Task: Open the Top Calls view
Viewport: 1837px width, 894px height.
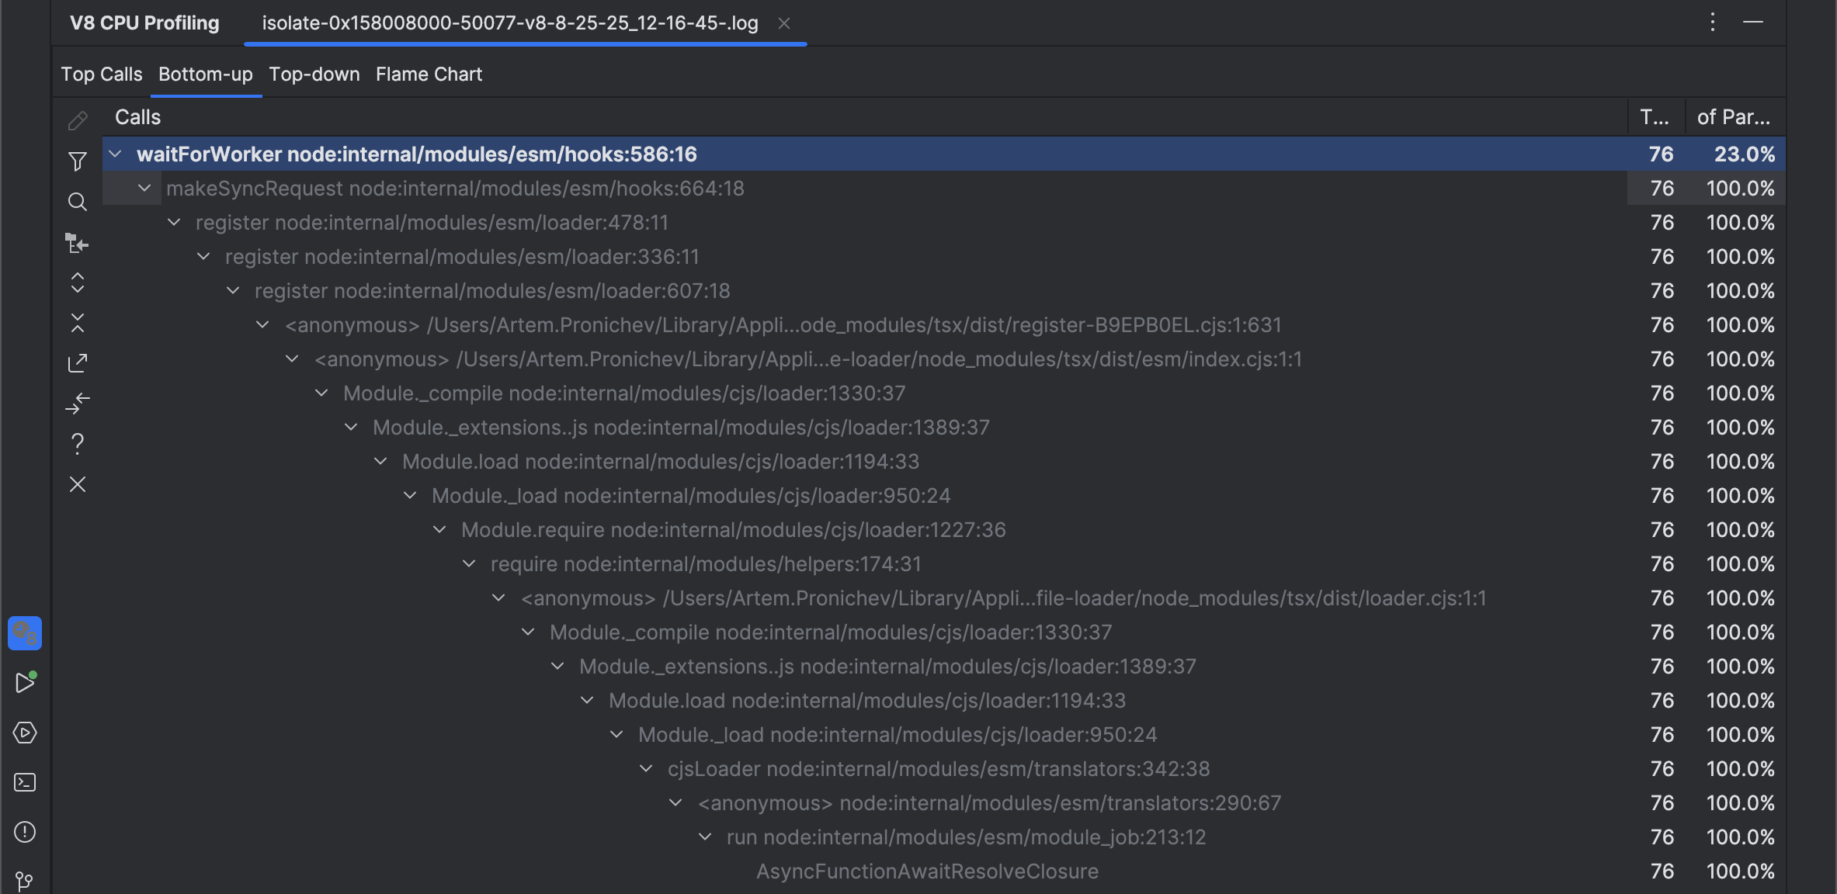Action: click(102, 74)
